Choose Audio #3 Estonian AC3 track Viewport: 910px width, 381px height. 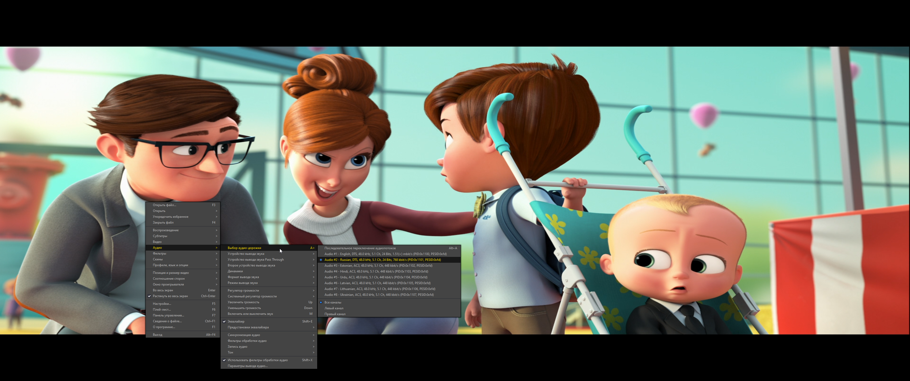378,265
